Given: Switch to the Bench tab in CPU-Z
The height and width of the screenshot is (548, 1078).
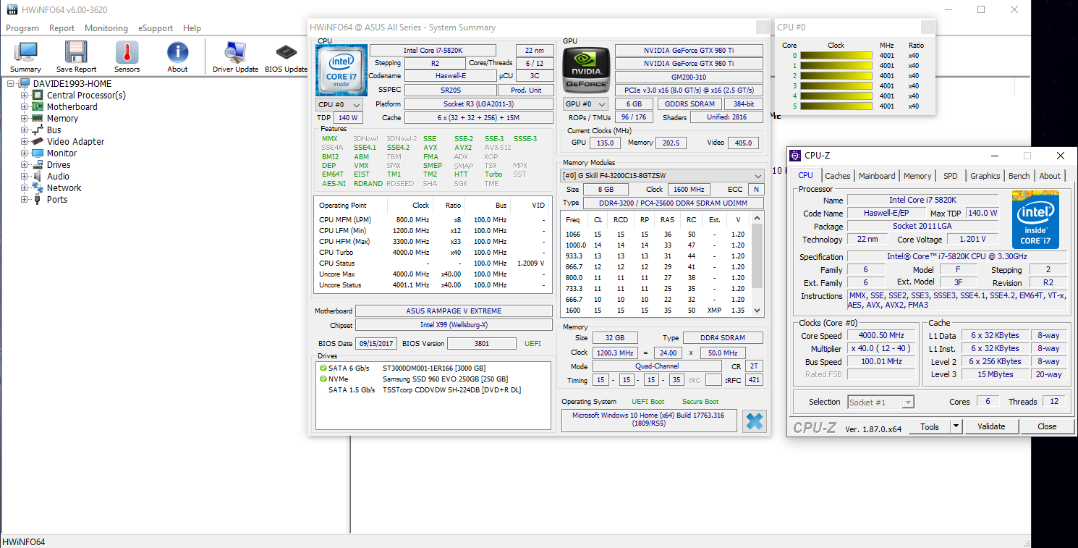Looking at the screenshot, I should [x=1019, y=176].
